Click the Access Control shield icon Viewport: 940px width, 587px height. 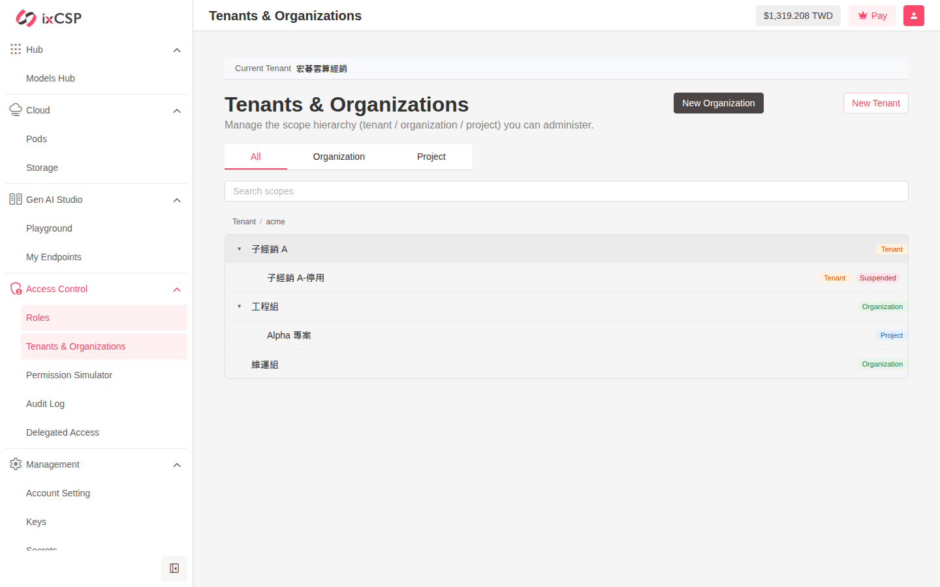(16, 289)
